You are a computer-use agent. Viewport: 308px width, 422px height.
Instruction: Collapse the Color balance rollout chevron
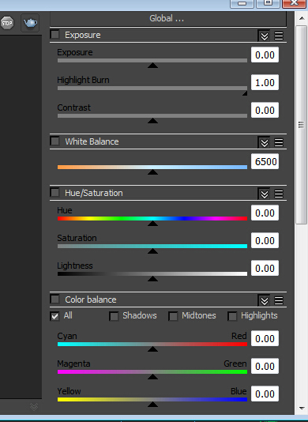(x=264, y=300)
